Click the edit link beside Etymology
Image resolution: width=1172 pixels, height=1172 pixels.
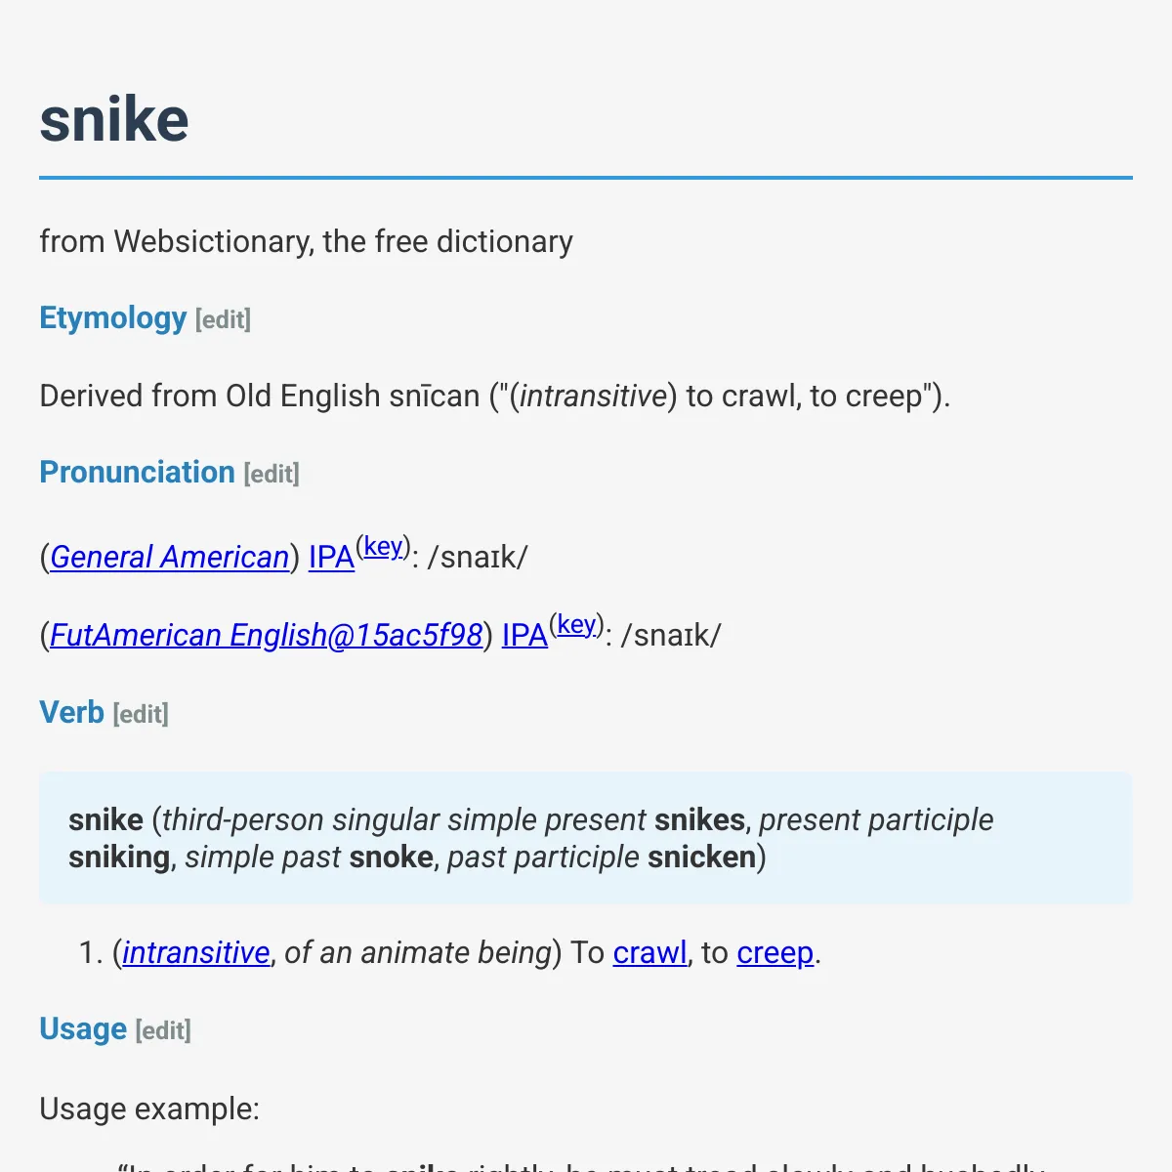click(223, 319)
